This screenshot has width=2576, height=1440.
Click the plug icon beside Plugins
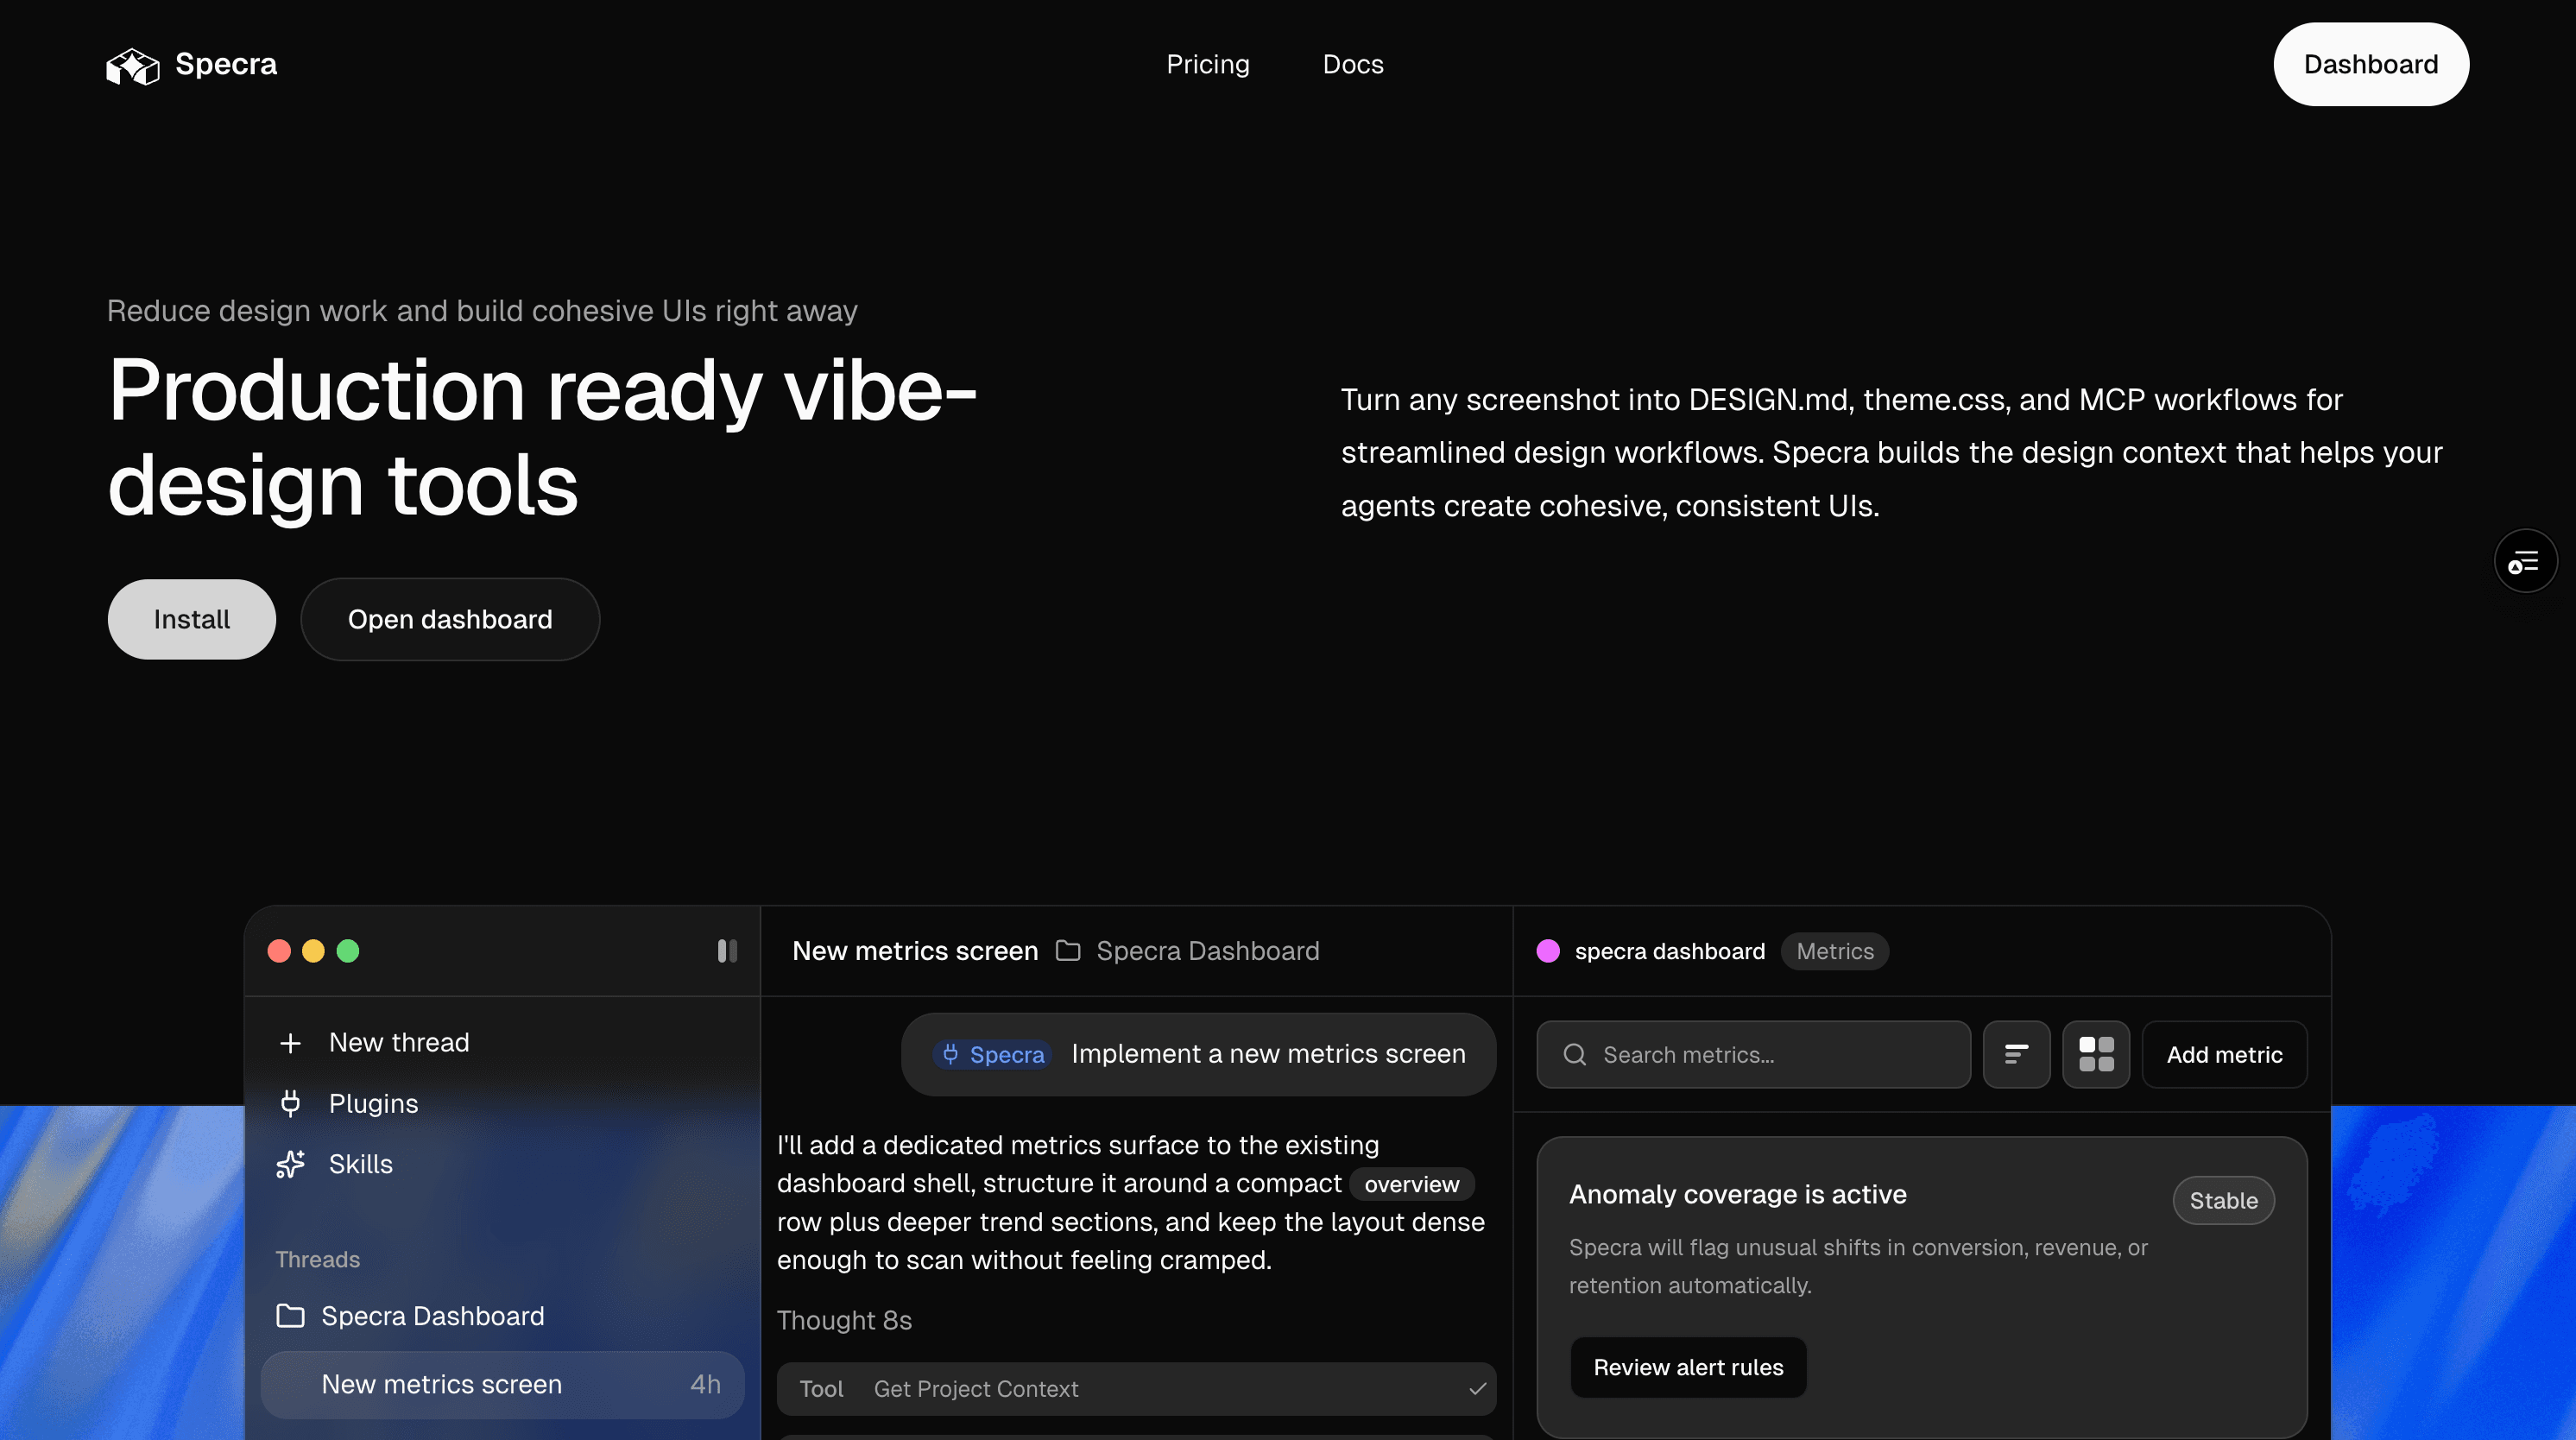(x=290, y=1103)
